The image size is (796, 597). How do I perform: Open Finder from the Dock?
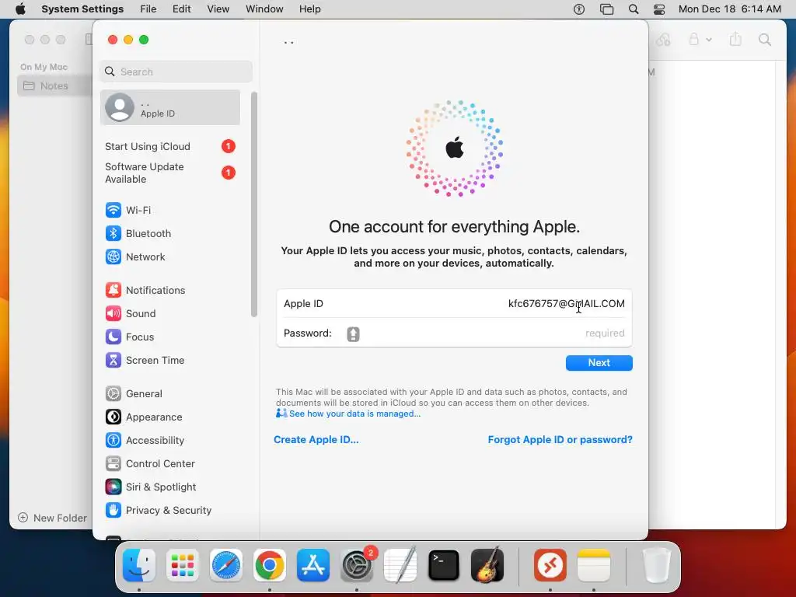click(139, 565)
